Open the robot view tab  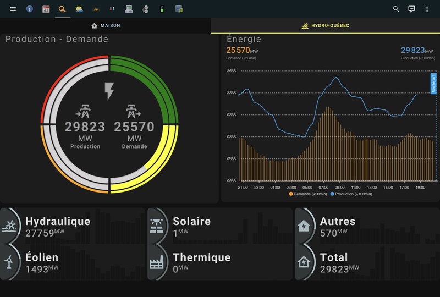coord(145,9)
